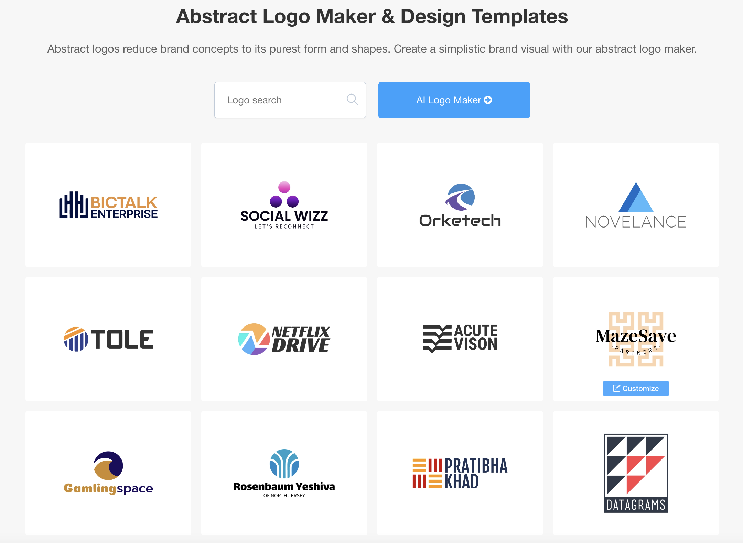Select the Rosenbaum Yeshiva blue arches icon
The image size is (743, 543).
tap(284, 464)
